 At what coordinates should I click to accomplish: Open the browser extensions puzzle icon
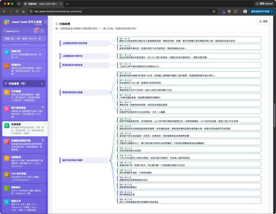pyautogui.click(x=236, y=11)
